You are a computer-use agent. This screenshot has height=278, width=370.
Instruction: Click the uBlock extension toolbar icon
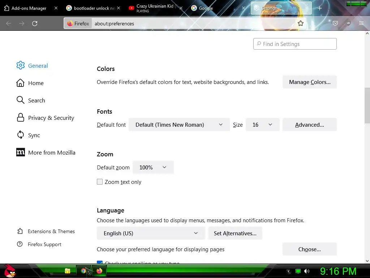[x=348, y=23]
